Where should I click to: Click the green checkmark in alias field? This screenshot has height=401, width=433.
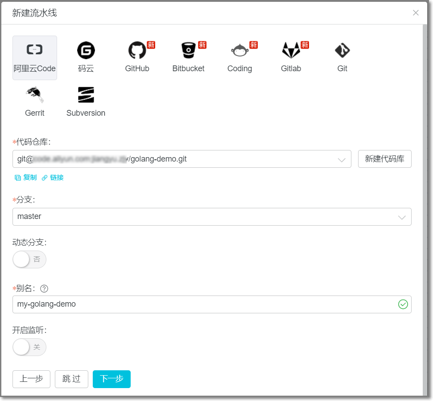[403, 304]
